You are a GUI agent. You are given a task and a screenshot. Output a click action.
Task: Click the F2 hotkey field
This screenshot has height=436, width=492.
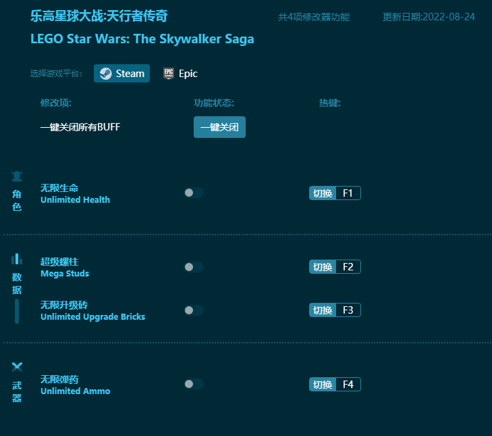pos(348,267)
